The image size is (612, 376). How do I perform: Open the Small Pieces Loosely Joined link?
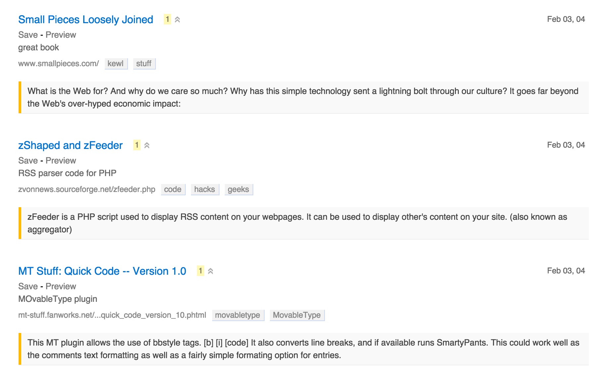point(86,20)
